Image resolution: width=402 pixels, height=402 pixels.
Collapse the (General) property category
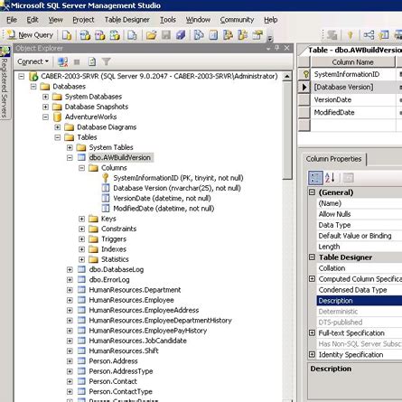tap(313, 192)
